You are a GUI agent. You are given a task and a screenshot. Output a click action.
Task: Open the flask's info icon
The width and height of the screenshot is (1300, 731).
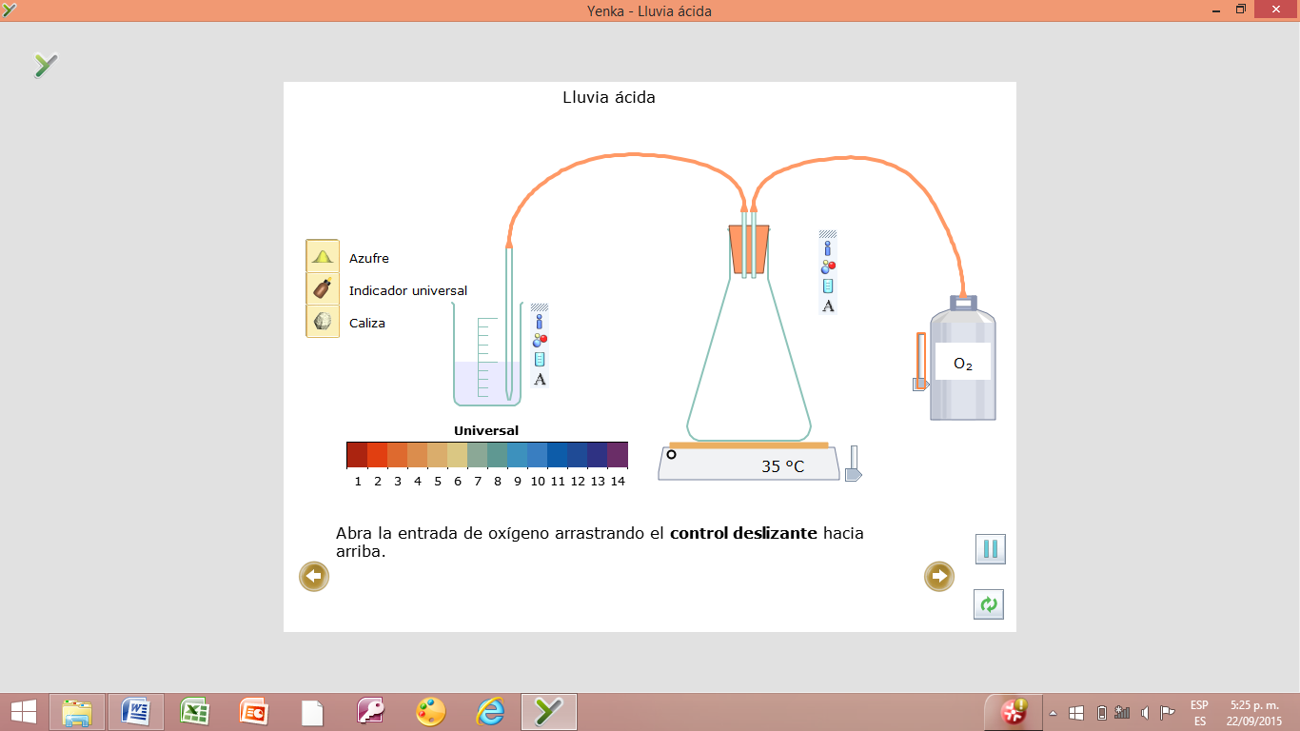pyautogui.click(x=828, y=249)
